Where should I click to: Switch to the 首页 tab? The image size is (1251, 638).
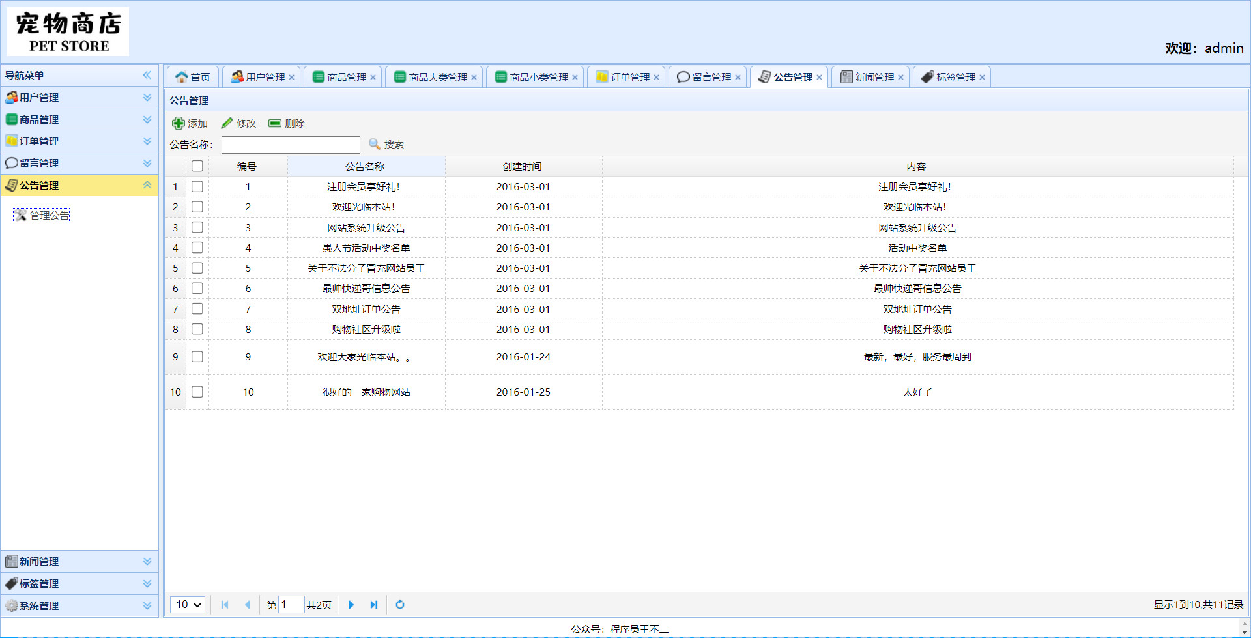192,76
